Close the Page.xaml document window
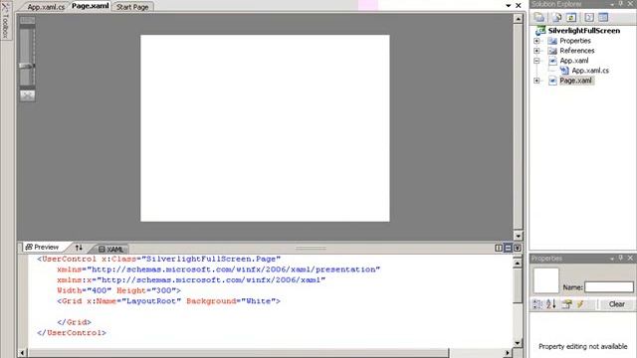Viewport: 637px width, 358px height. click(519, 5)
